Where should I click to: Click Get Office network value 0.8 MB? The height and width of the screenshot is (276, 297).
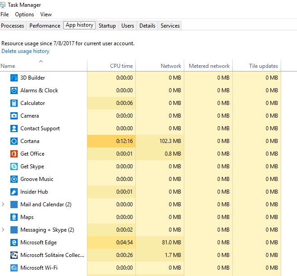173,154
